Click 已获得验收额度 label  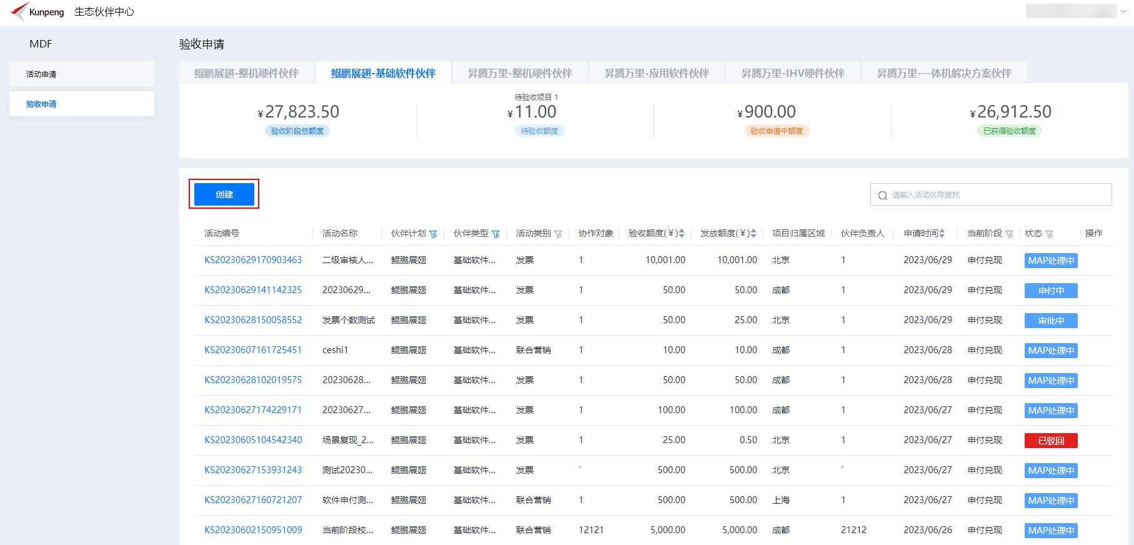1010,131
